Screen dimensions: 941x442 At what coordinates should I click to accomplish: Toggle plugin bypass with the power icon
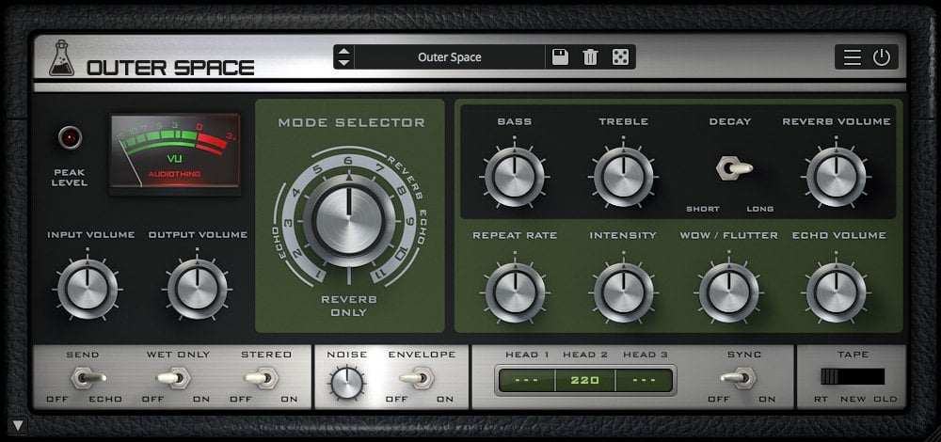click(882, 57)
